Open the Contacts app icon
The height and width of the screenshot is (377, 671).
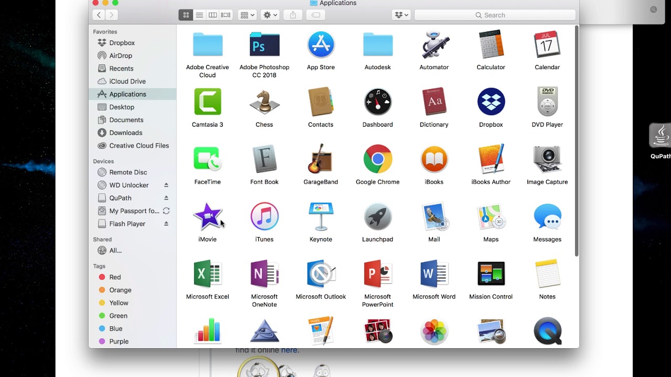(x=321, y=102)
